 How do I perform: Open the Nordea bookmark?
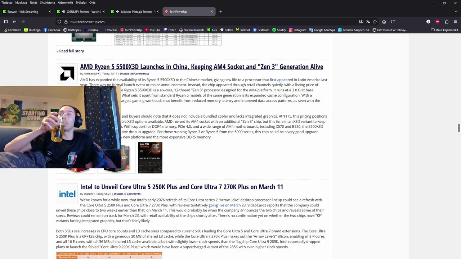(91, 30)
